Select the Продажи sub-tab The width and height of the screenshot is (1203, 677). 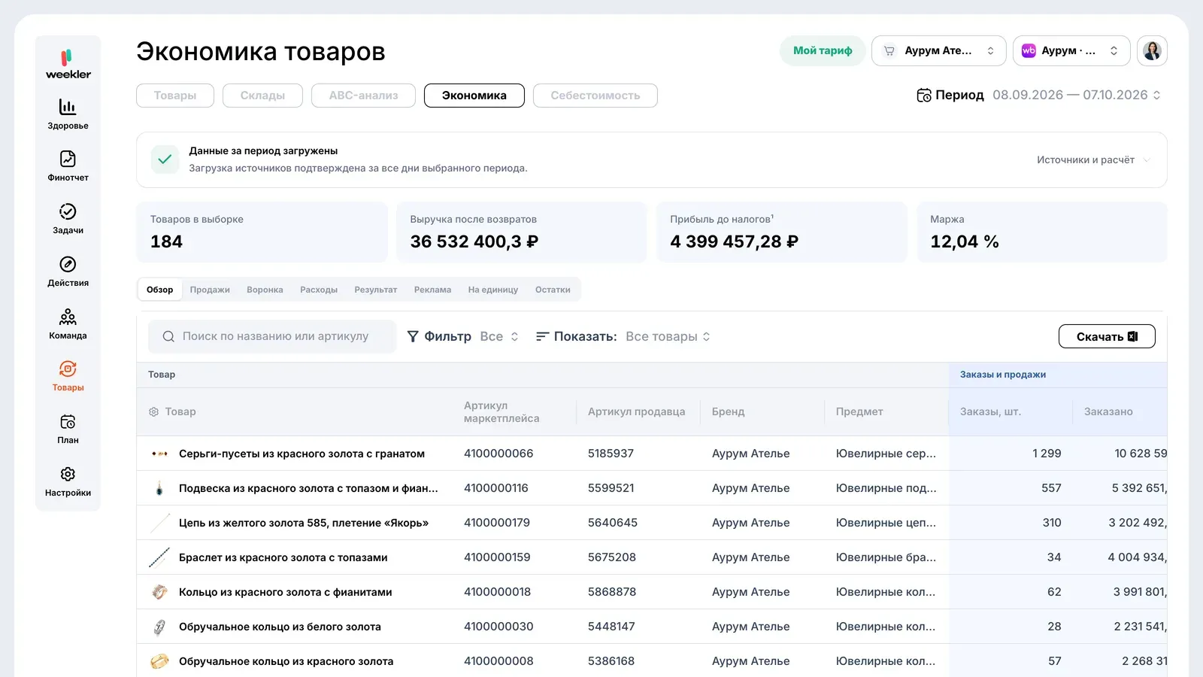pos(210,290)
